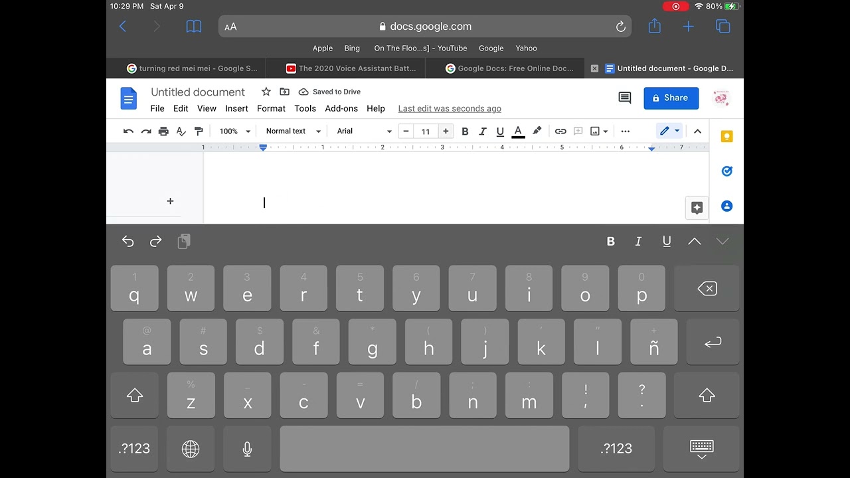Screen dimensions: 850x478
Task: Open Google Keep in side panel
Action: (727, 136)
